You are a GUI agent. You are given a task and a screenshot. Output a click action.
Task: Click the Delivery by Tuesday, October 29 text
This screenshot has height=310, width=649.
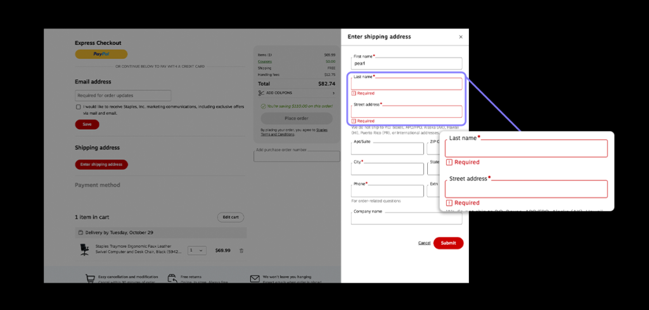coord(119,232)
